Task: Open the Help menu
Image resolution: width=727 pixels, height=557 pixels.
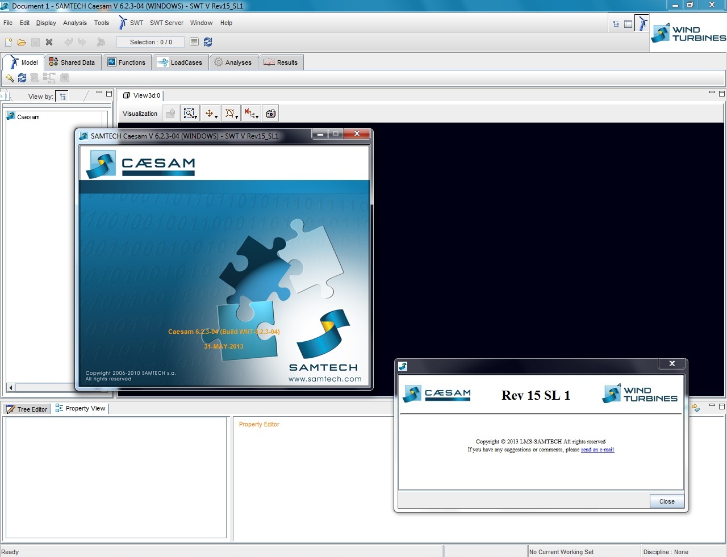Action: pos(226,23)
